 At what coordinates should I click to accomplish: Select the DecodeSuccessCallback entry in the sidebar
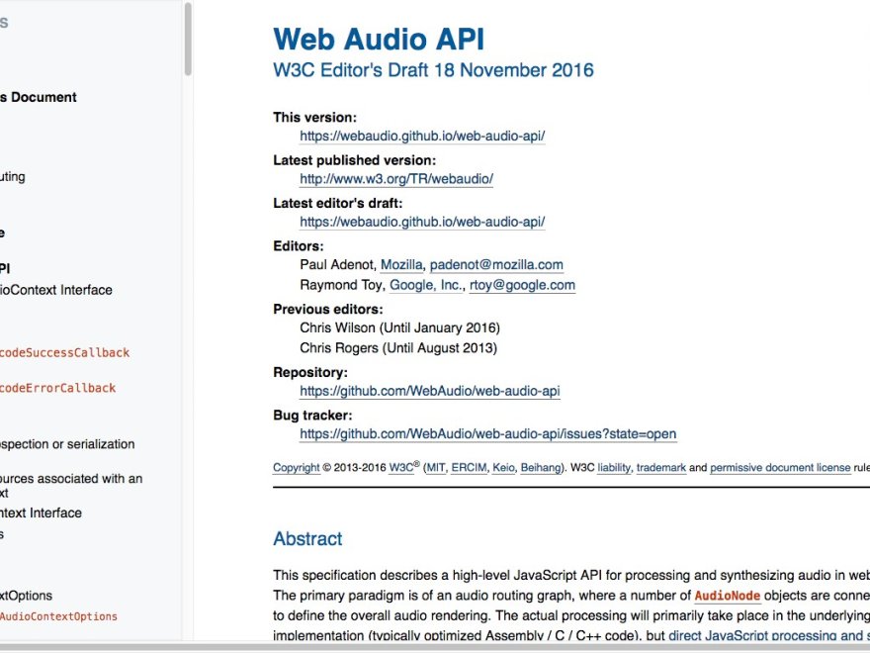[x=64, y=352]
